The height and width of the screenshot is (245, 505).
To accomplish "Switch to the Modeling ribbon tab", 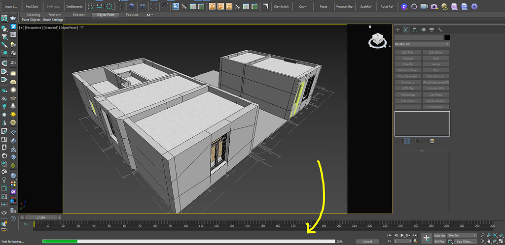I will pos(34,15).
